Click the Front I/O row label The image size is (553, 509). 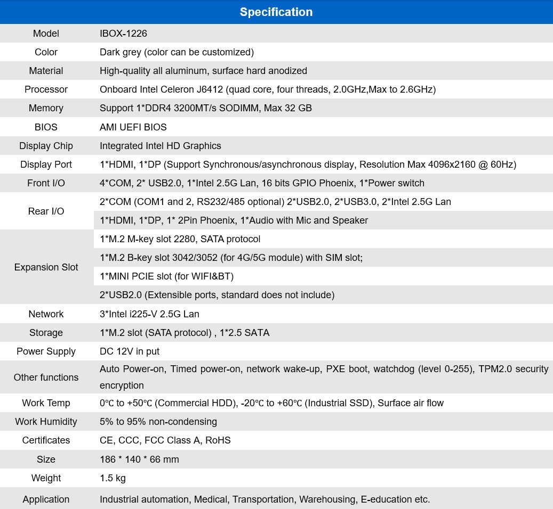46,183
